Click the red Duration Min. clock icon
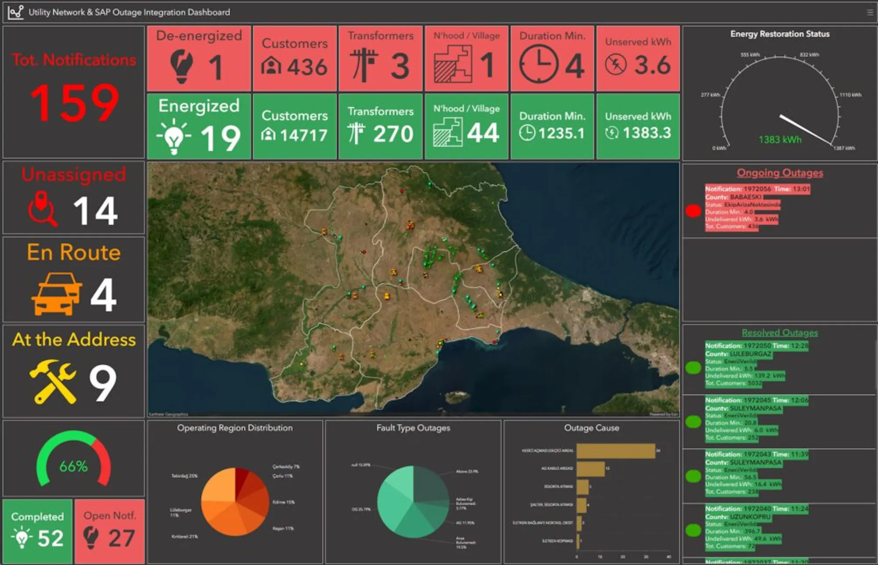The height and width of the screenshot is (565, 878). pyautogui.click(x=539, y=65)
